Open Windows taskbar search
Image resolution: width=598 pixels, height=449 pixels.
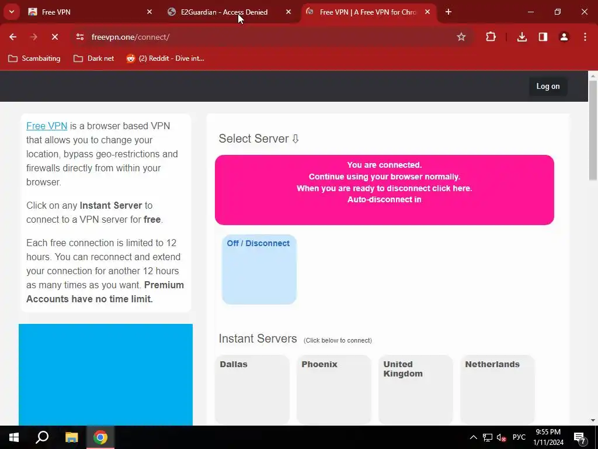42,437
